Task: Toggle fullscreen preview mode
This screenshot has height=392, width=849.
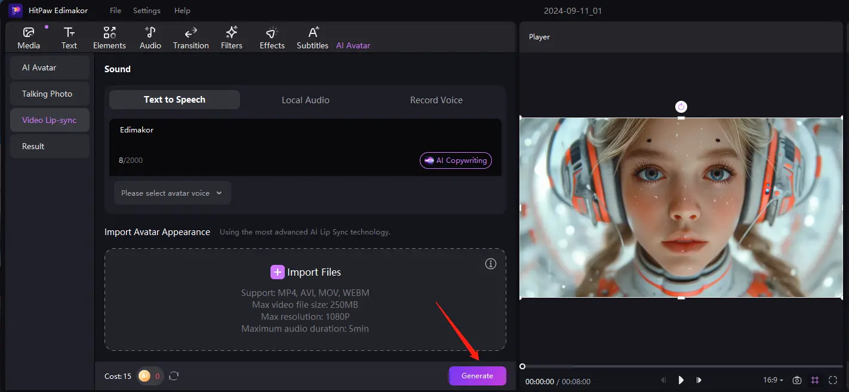Action: click(x=833, y=380)
